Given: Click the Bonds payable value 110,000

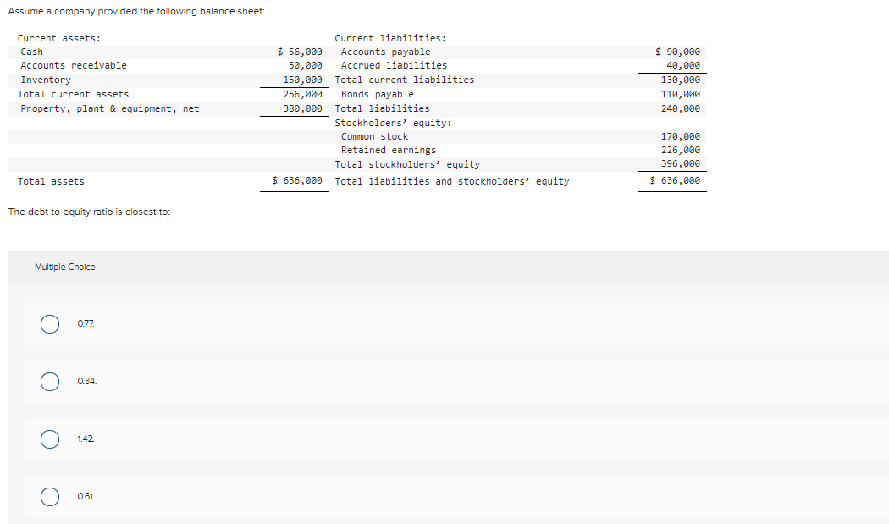Looking at the screenshot, I should tap(681, 94).
